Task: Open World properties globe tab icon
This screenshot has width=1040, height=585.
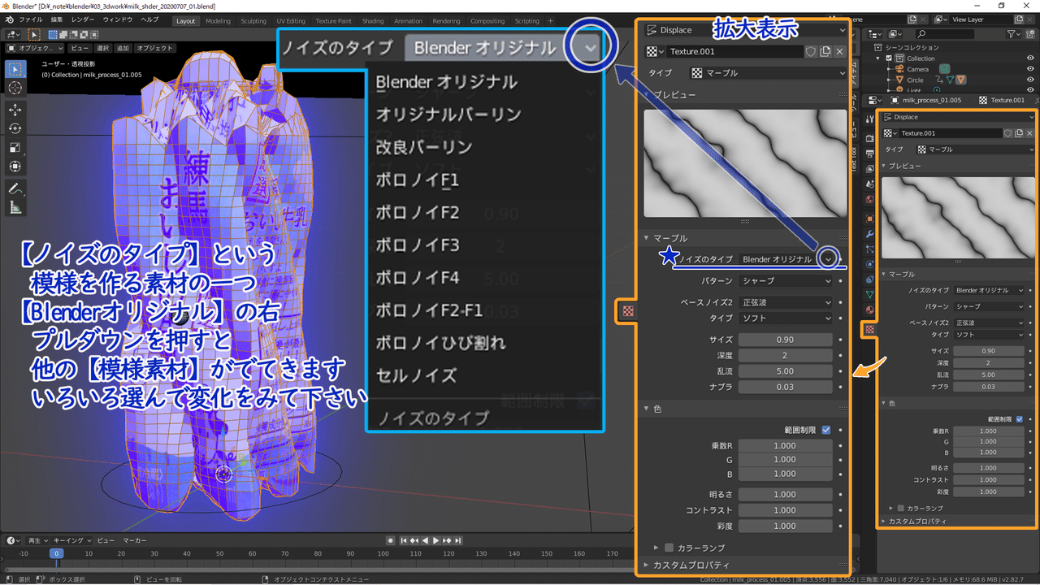Action: coord(869,199)
